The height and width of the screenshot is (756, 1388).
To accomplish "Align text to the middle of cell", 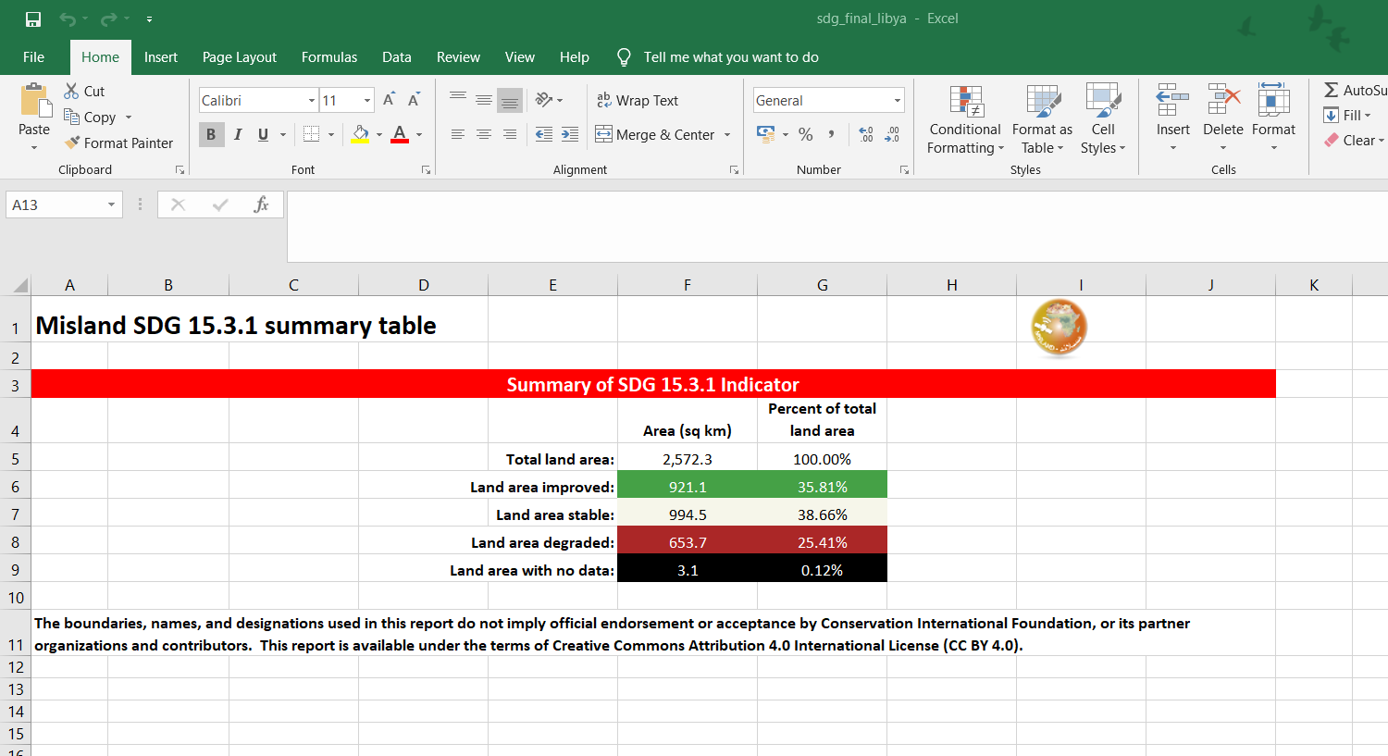I will tap(484, 100).
